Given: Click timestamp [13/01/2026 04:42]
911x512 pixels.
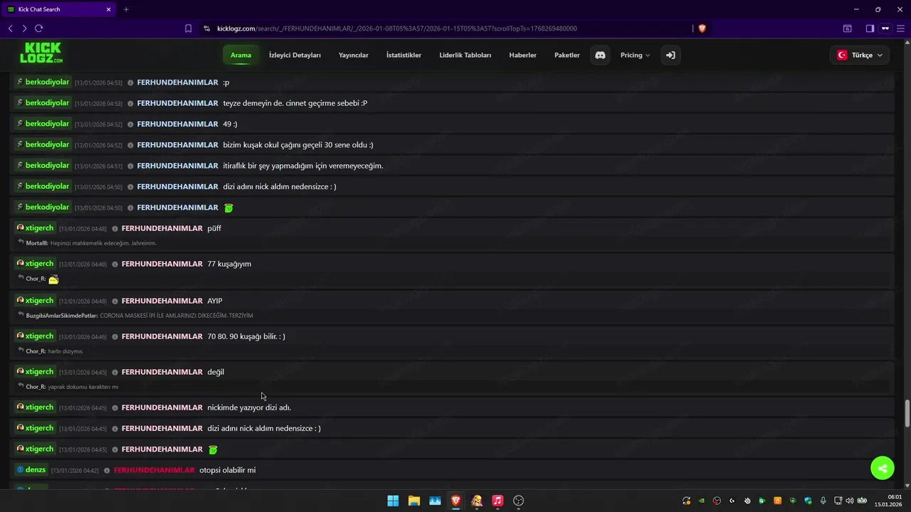Looking at the screenshot, I should pos(75,471).
